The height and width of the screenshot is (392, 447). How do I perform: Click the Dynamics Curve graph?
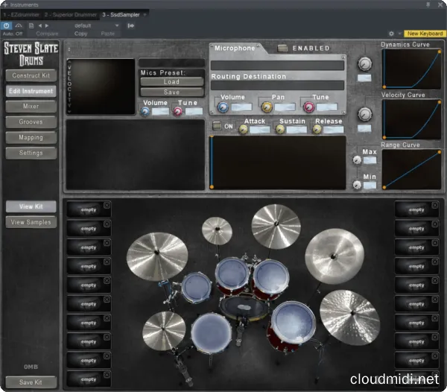[x=412, y=69]
